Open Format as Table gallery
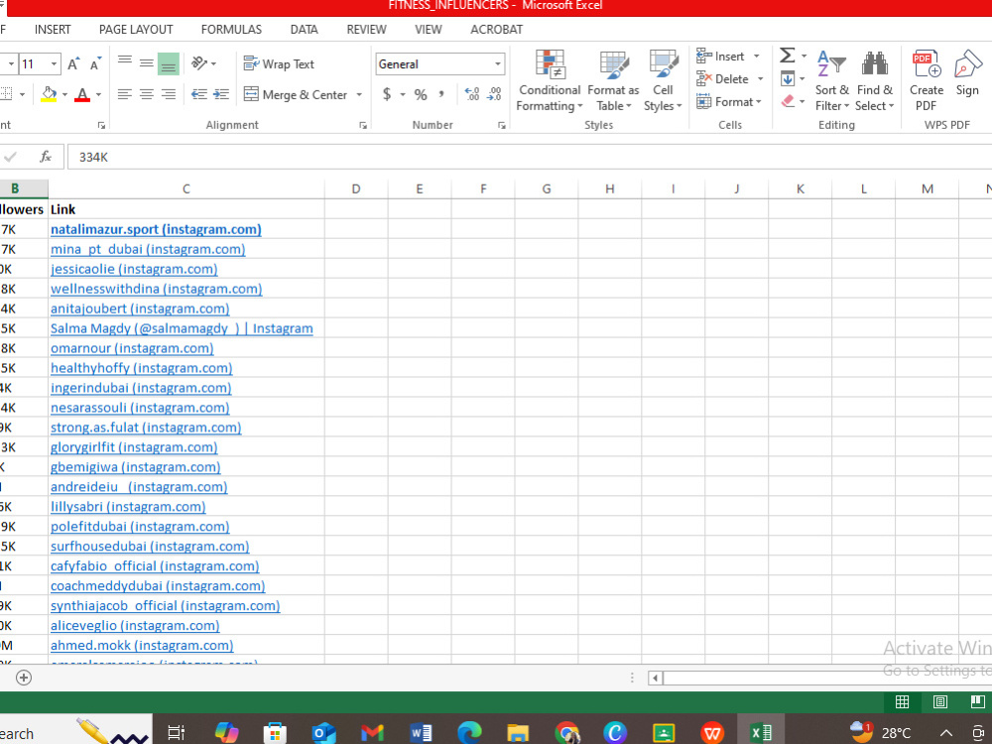Screen dimensions: 992x744 pyautogui.click(x=613, y=81)
